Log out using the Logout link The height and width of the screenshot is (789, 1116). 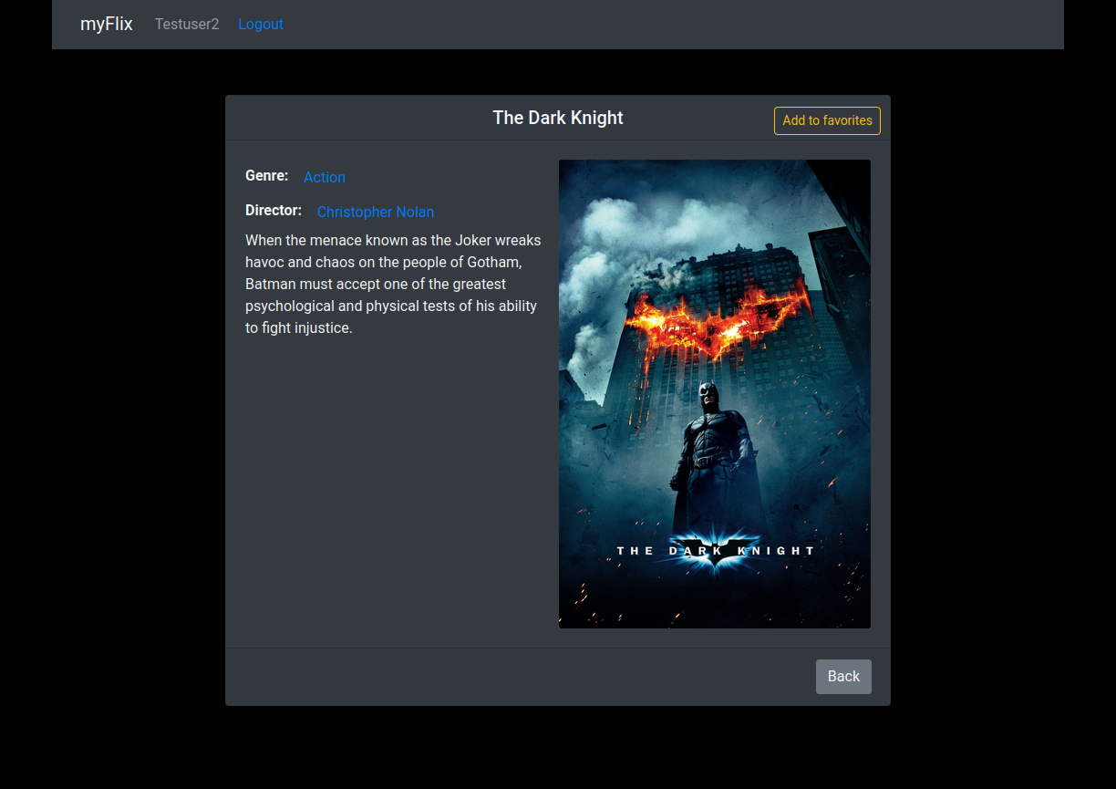coord(261,25)
